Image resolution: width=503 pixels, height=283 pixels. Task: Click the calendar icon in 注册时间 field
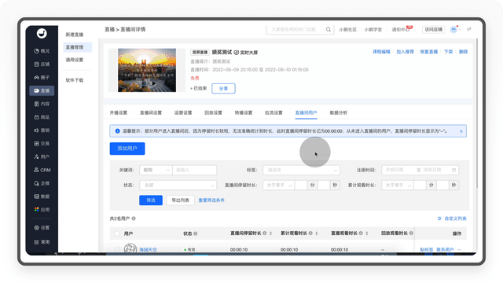tap(454, 170)
